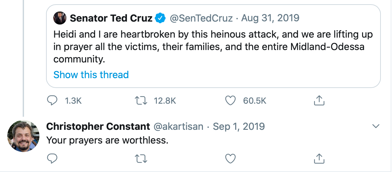The height and width of the screenshot is (172, 392).
Task: Like the tweet with 60.5K likes
Action: coord(231,101)
